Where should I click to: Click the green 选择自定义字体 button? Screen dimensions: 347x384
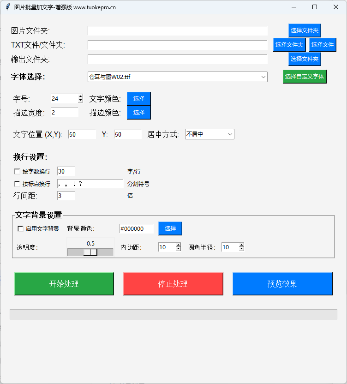click(305, 77)
